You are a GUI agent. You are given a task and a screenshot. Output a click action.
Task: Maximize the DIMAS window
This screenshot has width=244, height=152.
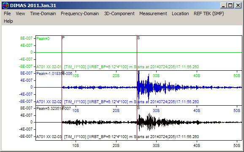point(230,5)
